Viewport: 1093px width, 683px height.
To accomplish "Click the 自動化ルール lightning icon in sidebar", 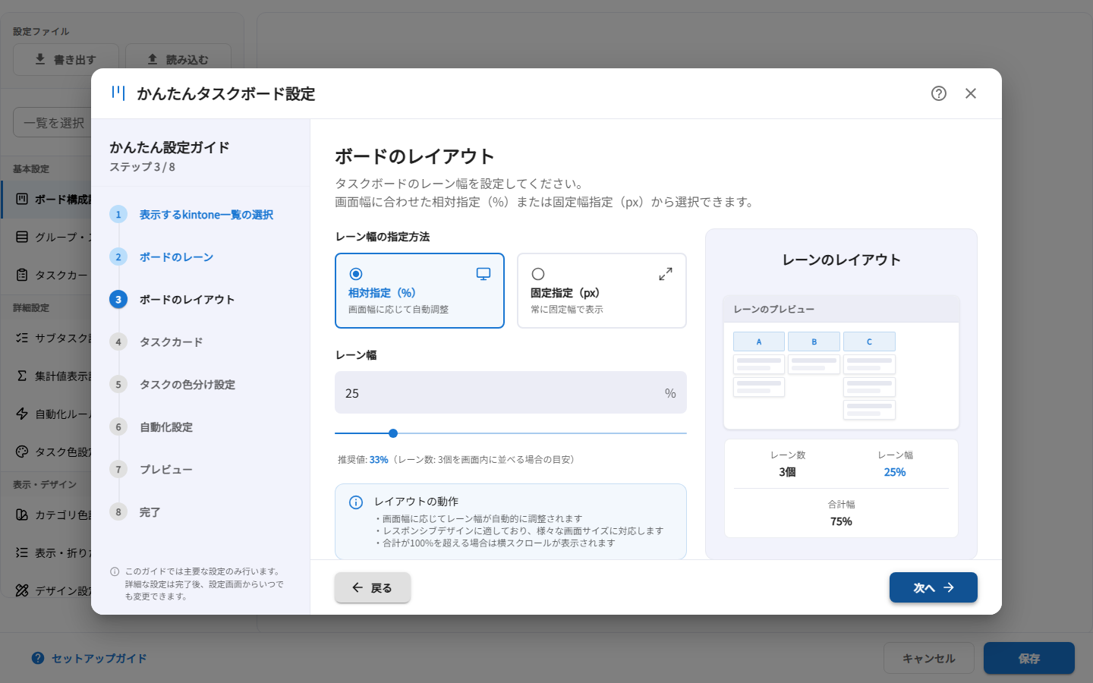I will (x=22, y=414).
